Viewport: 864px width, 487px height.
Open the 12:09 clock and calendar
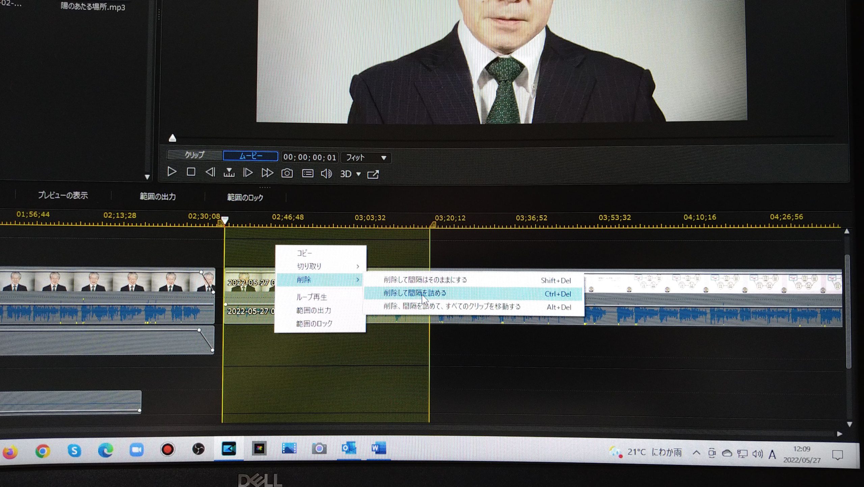click(x=802, y=454)
